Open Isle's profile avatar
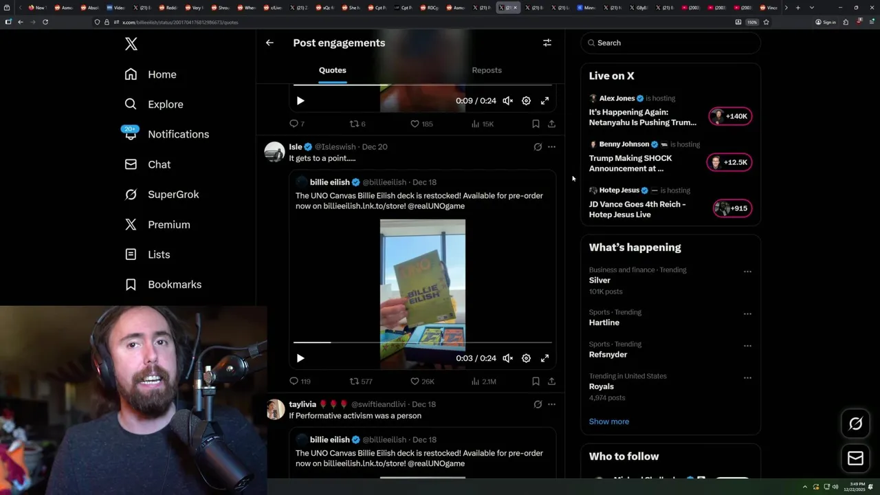Image resolution: width=880 pixels, height=495 pixels. (x=274, y=152)
